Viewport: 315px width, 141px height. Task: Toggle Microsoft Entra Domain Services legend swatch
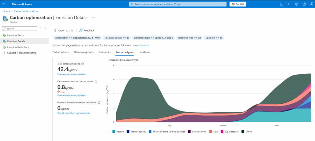coord(150,132)
